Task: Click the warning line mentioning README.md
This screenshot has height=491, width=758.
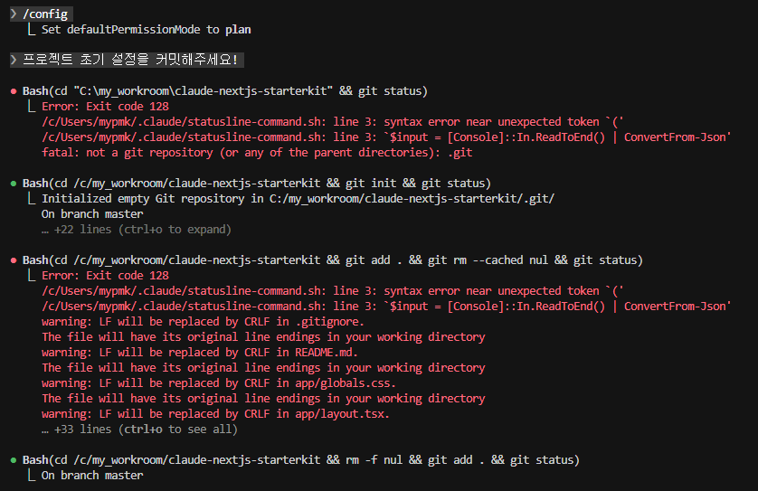Action: (x=200, y=353)
